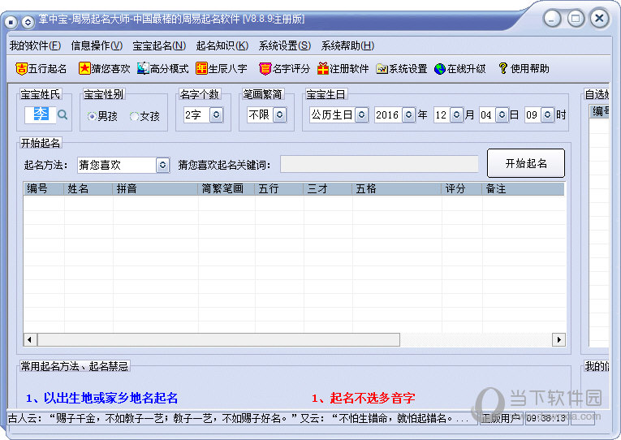This screenshot has height=440, width=621.
Task: Expand the 名字个数 2字 dropdown
Action: tap(216, 114)
